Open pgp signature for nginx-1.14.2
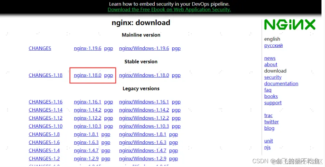325x167 pixels. click(109, 110)
